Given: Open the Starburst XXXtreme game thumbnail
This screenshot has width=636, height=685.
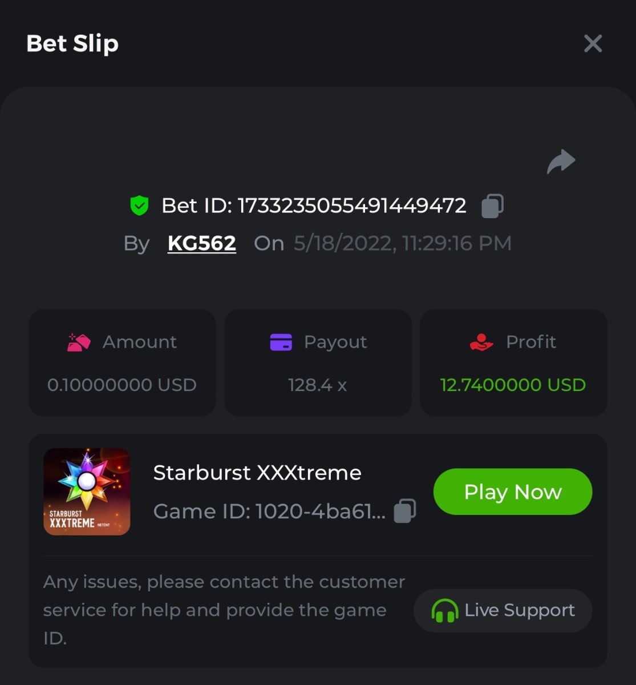Looking at the screenshot, I should (x=87, y=491).
